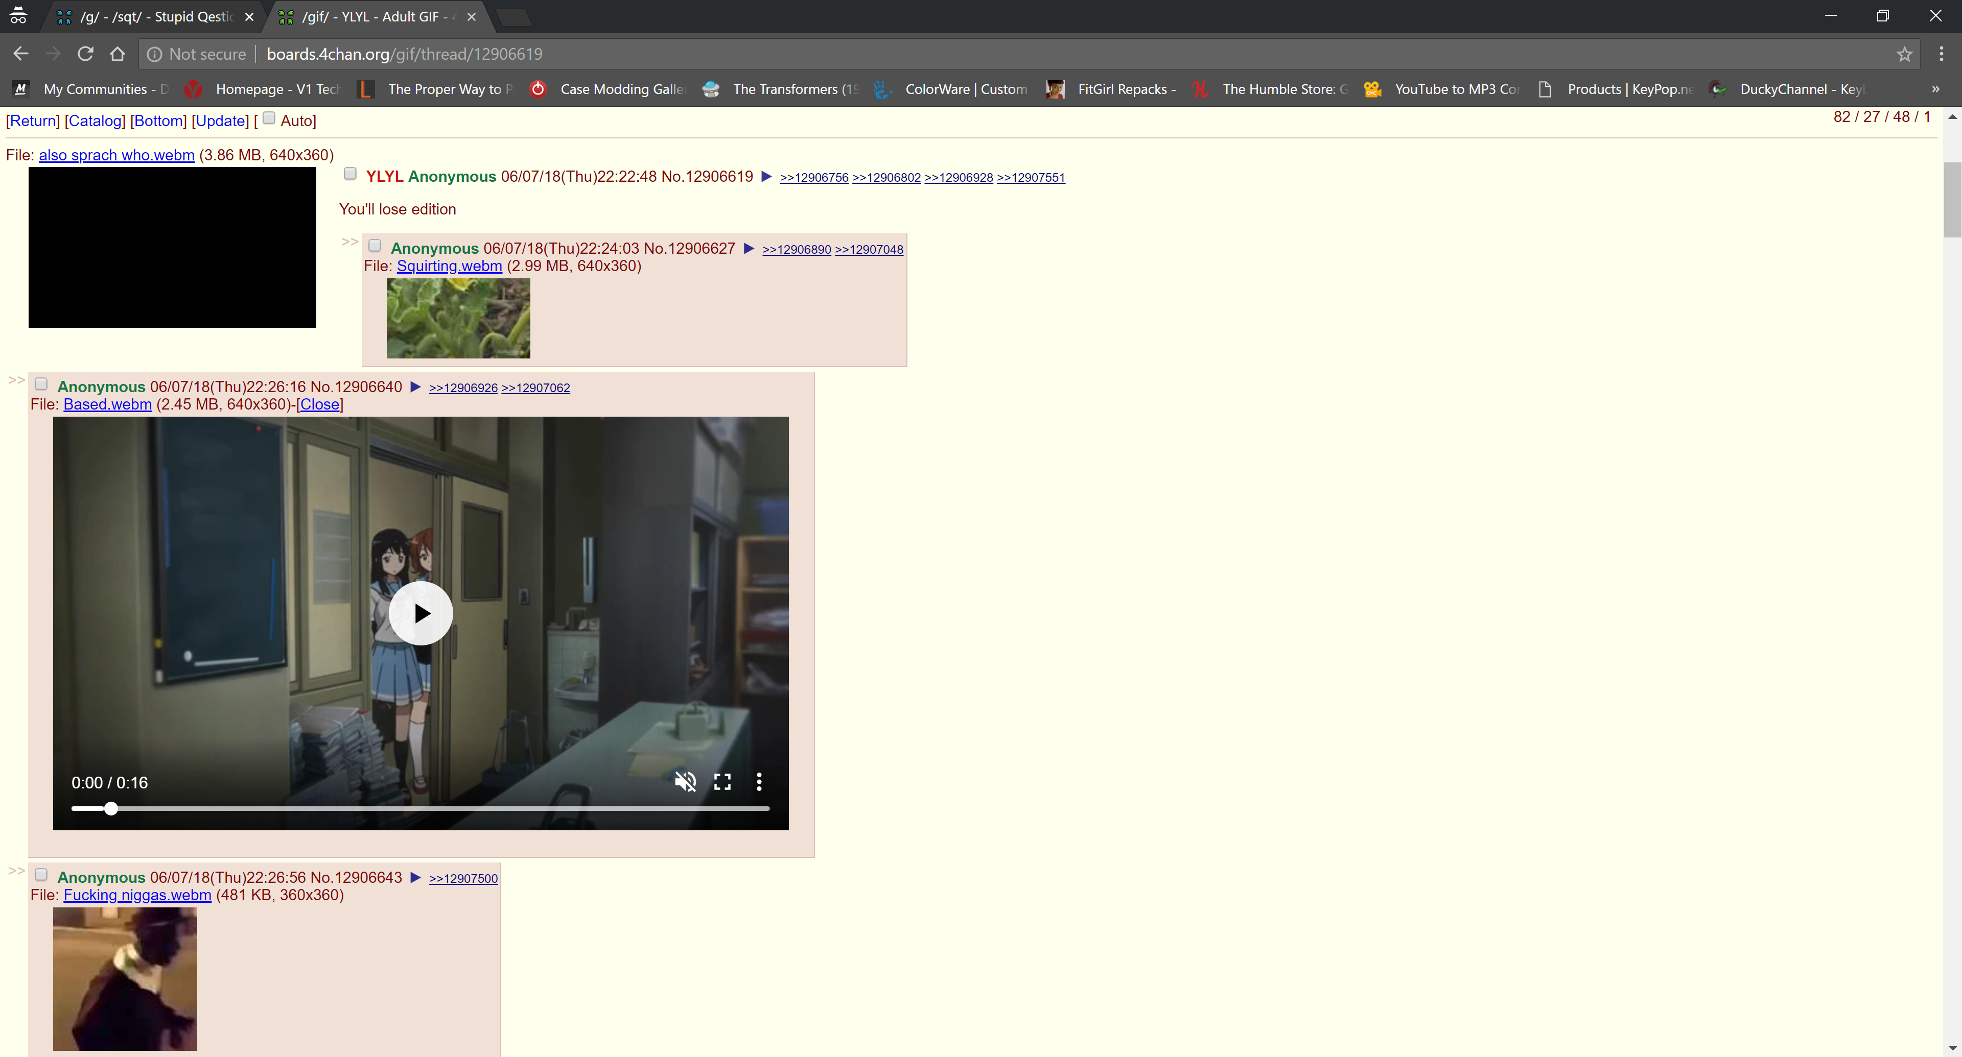This screenshot has height=1057, width=1962.
Task: Expand the black OP video thumbnail
Action: pyautogui.click(x=172, y=247)
